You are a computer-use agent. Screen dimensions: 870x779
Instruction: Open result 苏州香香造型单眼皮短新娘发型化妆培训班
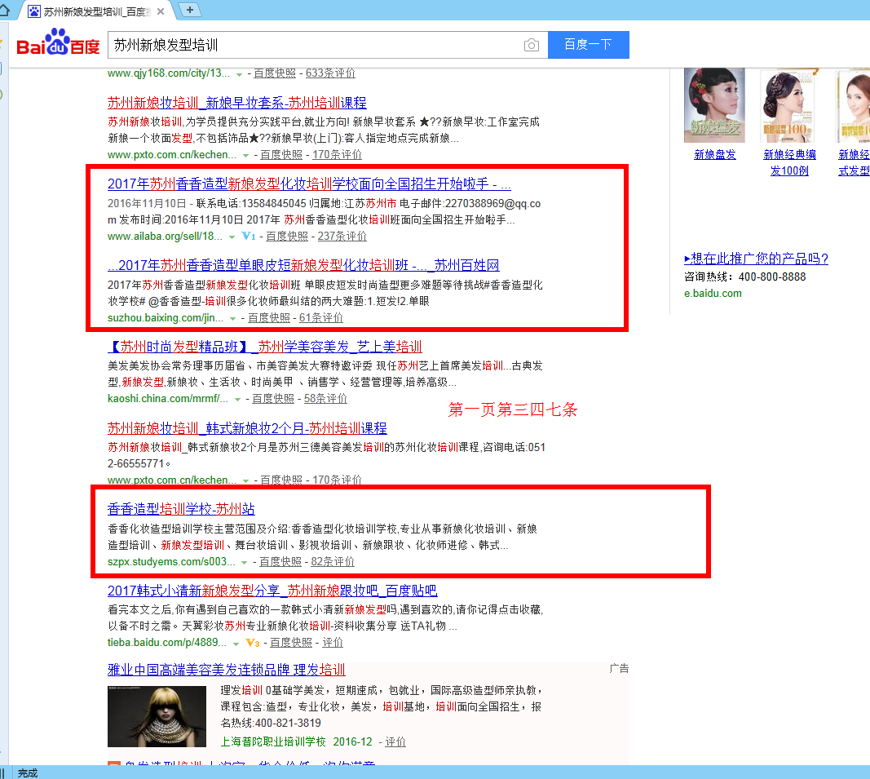point(303,265)
